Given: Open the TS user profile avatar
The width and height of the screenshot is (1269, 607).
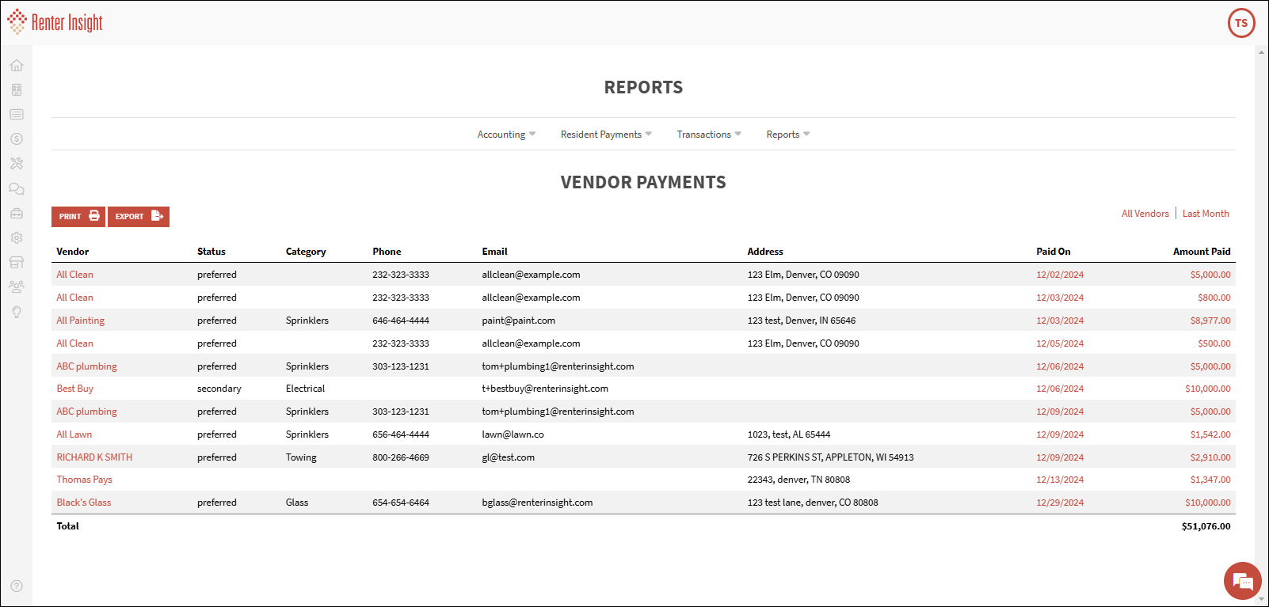Looking at the screenshot, I should (x=1241, y=23).
